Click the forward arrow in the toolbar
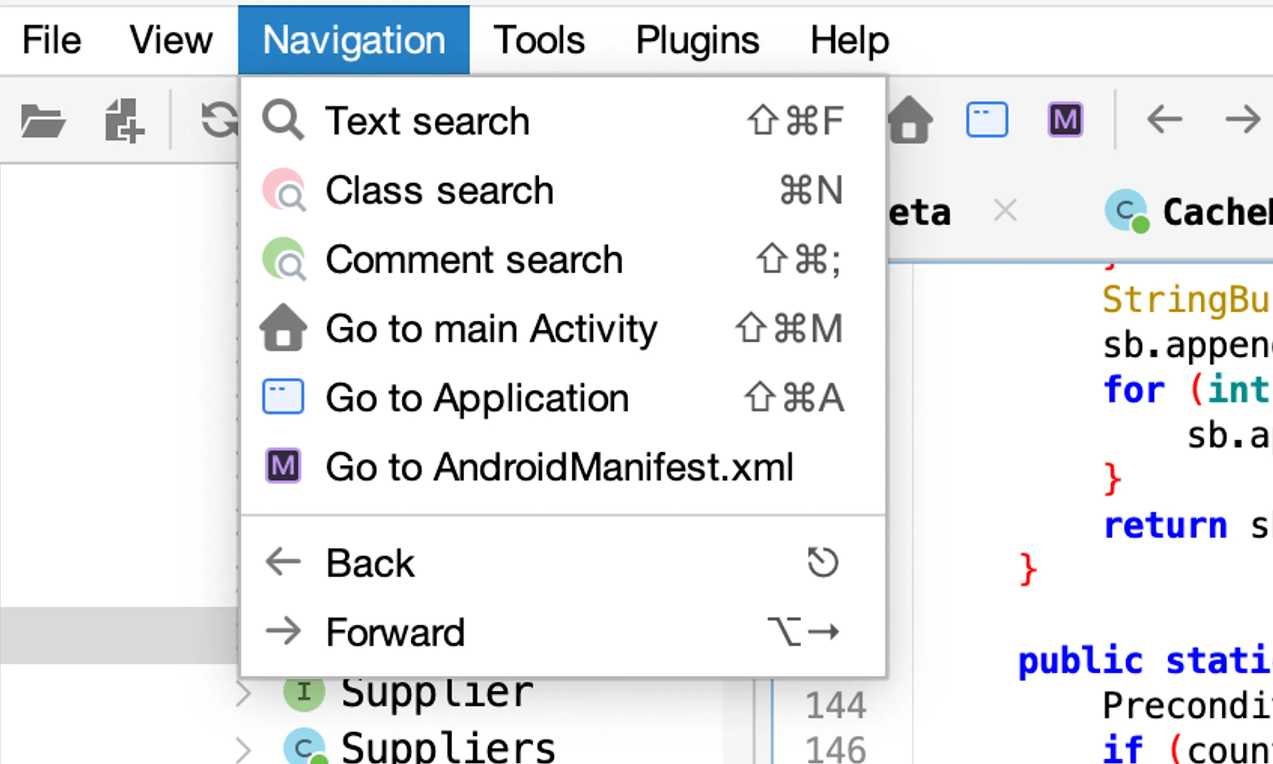 pos(1242,120)
